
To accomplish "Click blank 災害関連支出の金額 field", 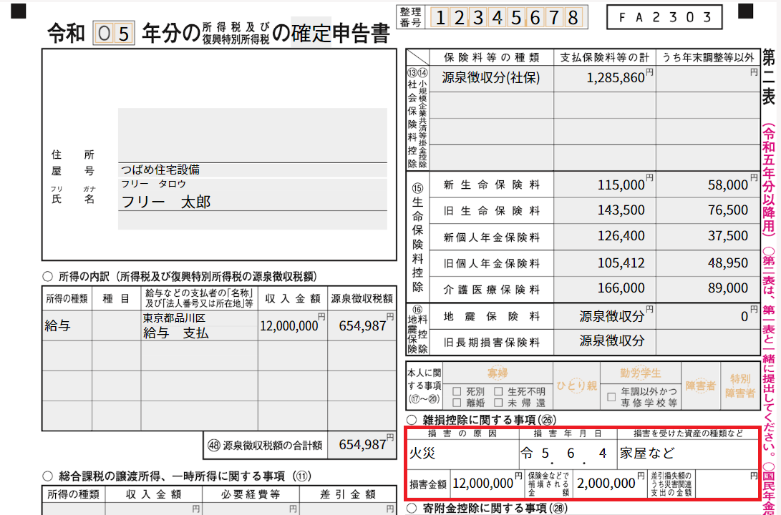I will pyautogui.click(x=727, y=484).
